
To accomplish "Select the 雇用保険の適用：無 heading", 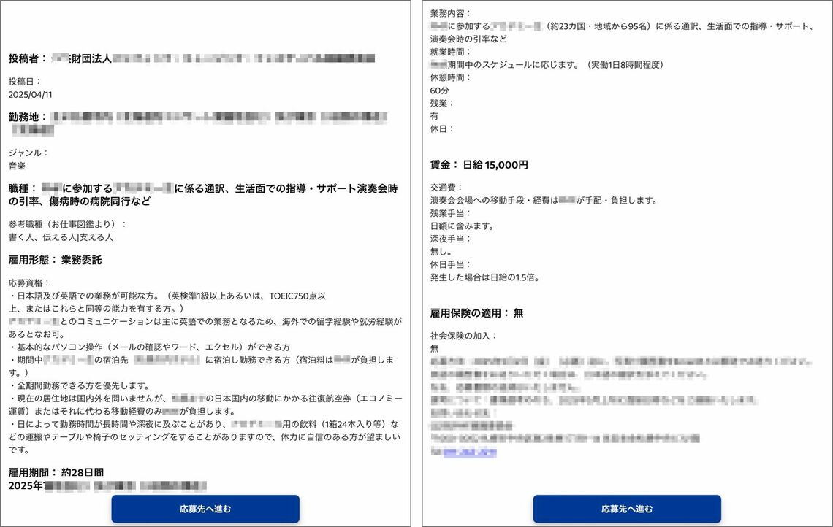I will click(x=476, y=313).
